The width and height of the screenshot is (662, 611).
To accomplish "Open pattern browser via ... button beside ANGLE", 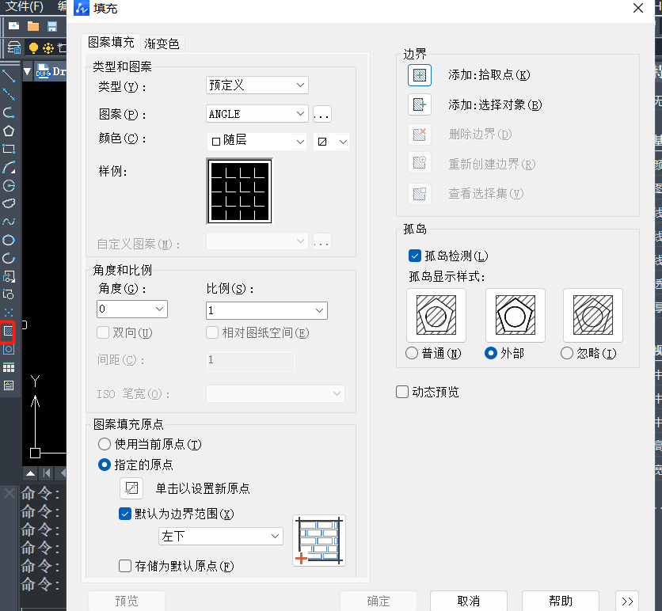I will click(x=321, y=114).
